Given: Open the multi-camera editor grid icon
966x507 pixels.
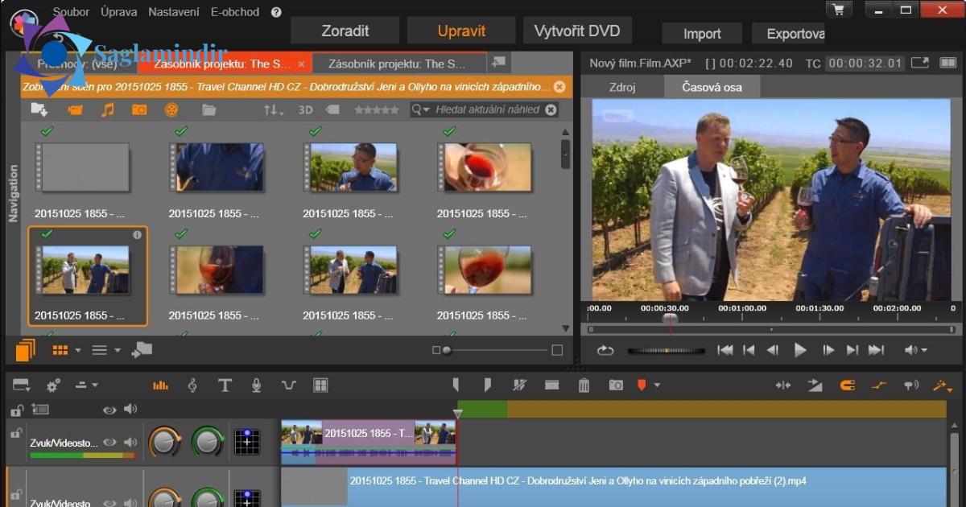Looking at the screenshot, I should 320,385.
